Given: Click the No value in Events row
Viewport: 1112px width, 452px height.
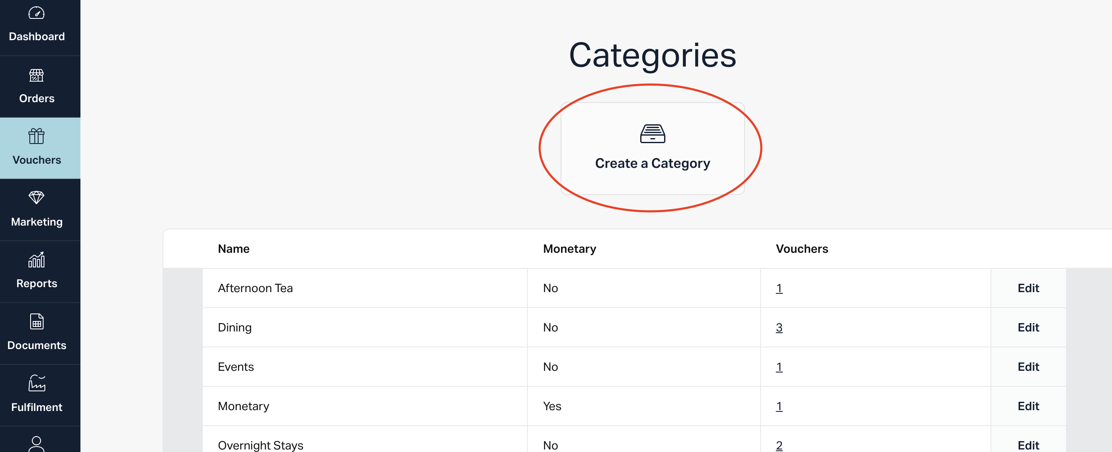Looking at the screenshot, I should tap(551, 367).
